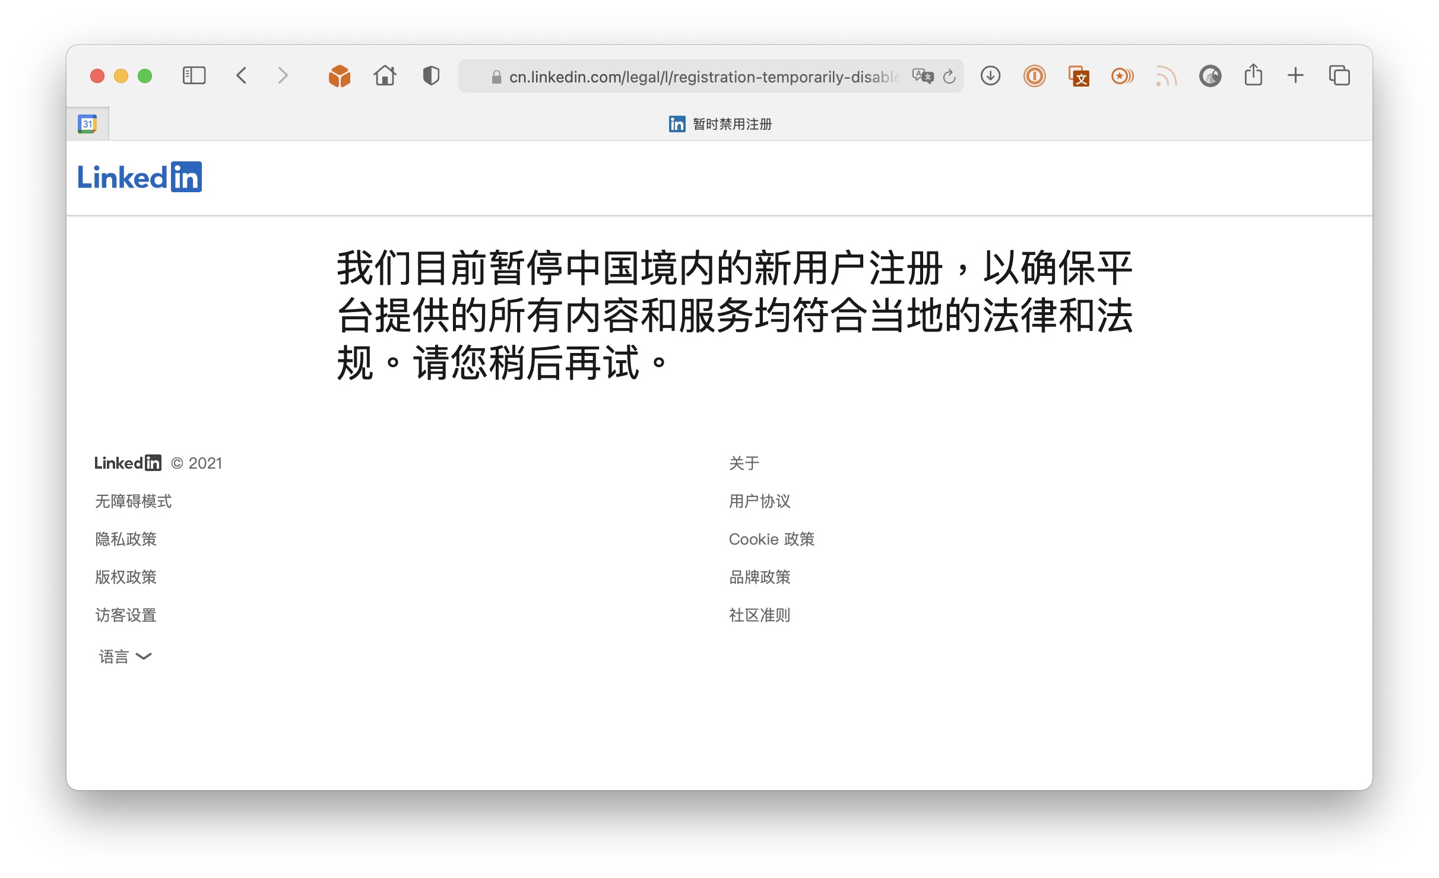
Task: Open the Home page icon
Action: click(x=385, y=76)
